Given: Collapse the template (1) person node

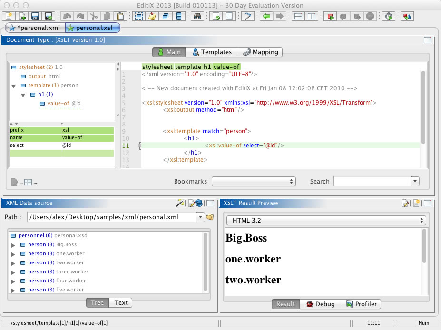Looking at the screenshot, I should point(13,86).
